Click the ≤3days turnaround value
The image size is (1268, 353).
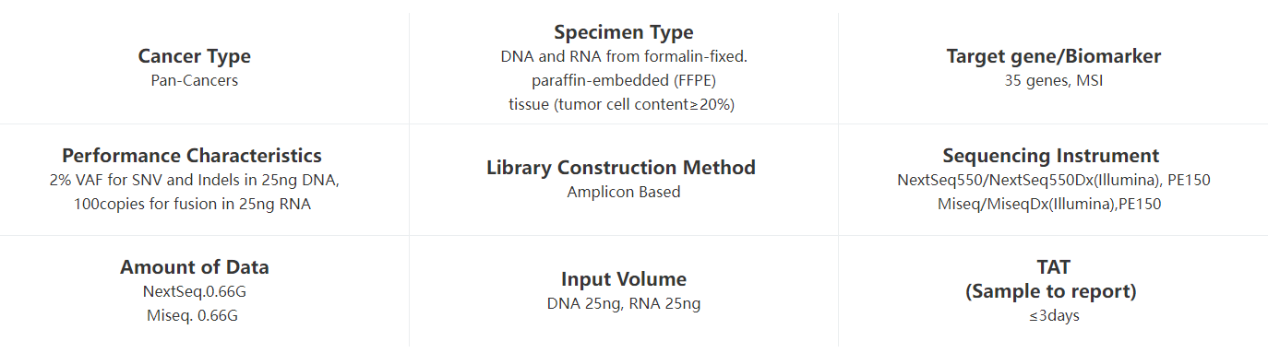coord(1053,315)
